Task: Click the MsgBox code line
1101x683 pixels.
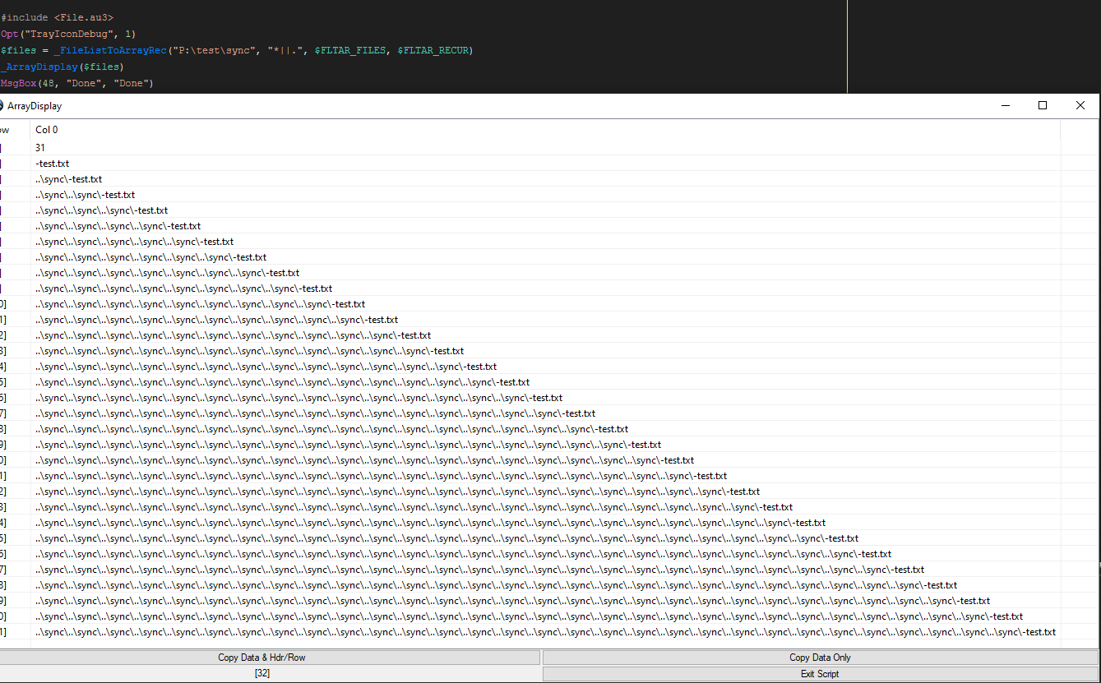Action: coord(77,84)
